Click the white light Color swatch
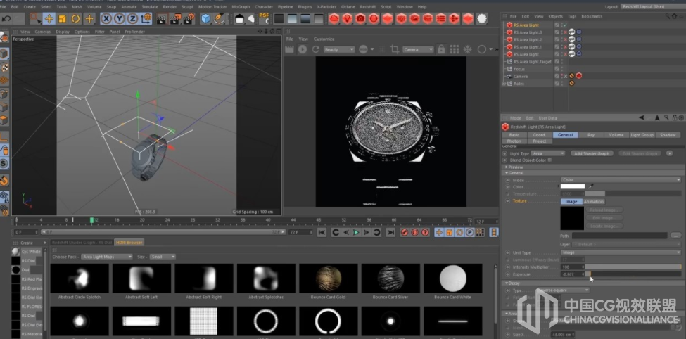The image size is (686, 339). pos(573,186)
